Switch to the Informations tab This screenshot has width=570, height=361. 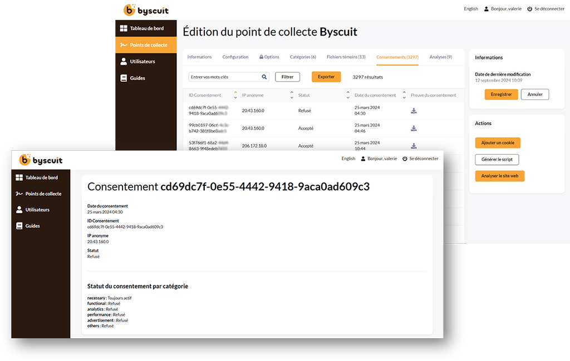pos(199,57)
